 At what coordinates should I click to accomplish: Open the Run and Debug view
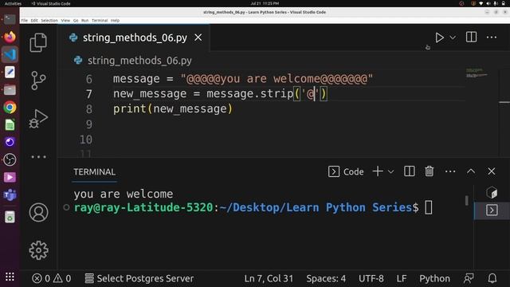pyautogui.click(x=38, y=119)
